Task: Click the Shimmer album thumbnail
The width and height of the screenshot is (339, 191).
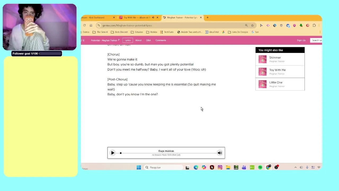Action: (262, 59)
